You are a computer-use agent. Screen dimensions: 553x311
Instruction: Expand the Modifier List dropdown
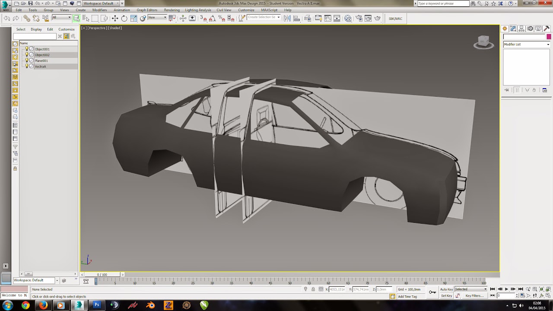click(x=526, y=44)
